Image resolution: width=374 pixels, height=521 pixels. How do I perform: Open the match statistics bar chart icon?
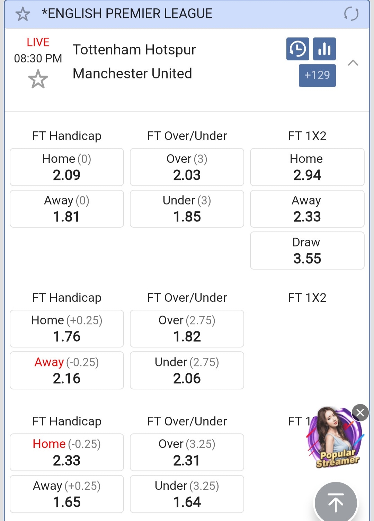324,49
